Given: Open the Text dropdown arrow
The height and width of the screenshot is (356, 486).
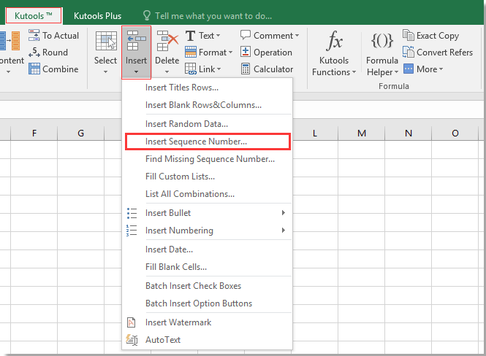Looking at the screenshot, I should pos(219,36).
